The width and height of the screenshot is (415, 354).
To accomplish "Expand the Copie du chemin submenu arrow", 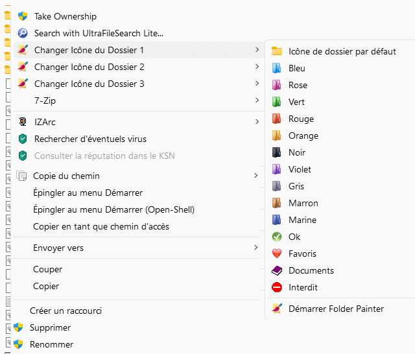I will click(x=255, y=176).
